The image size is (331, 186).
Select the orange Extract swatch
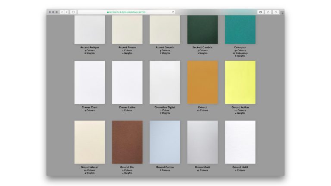point(203,82)
